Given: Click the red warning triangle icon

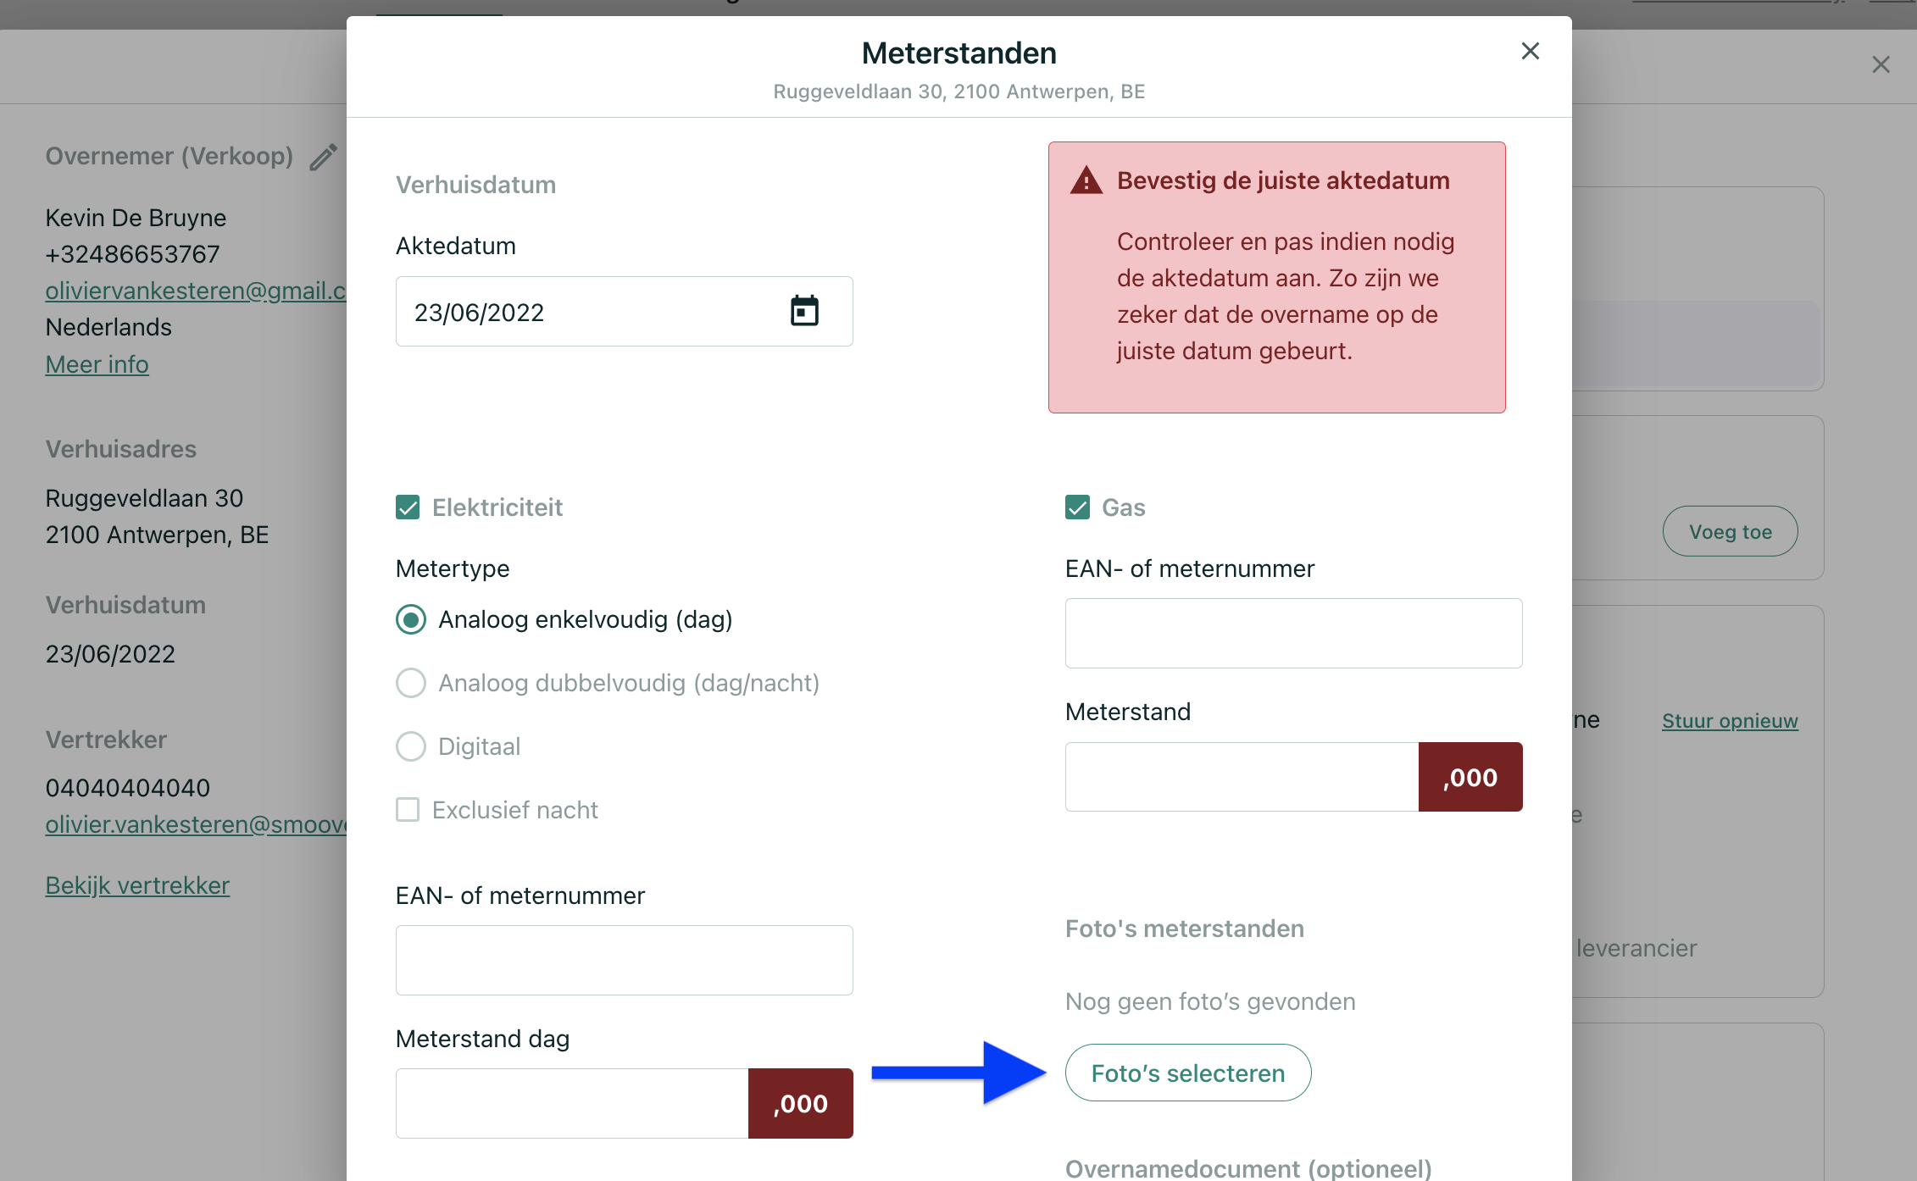Looking at the screenshot, I should point(1086,180).
